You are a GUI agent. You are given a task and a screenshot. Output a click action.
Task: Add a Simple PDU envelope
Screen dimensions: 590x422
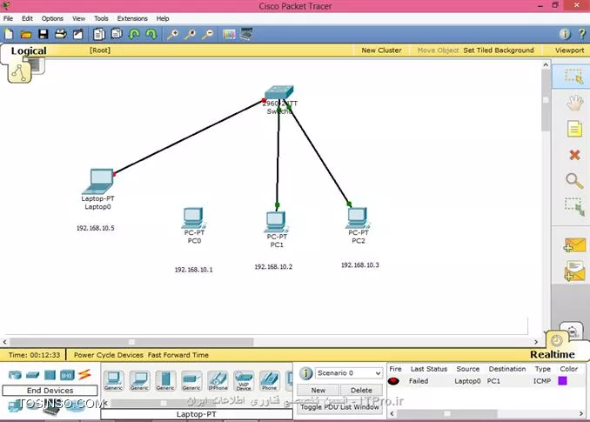pyautogui.click(x=574, y=245)
